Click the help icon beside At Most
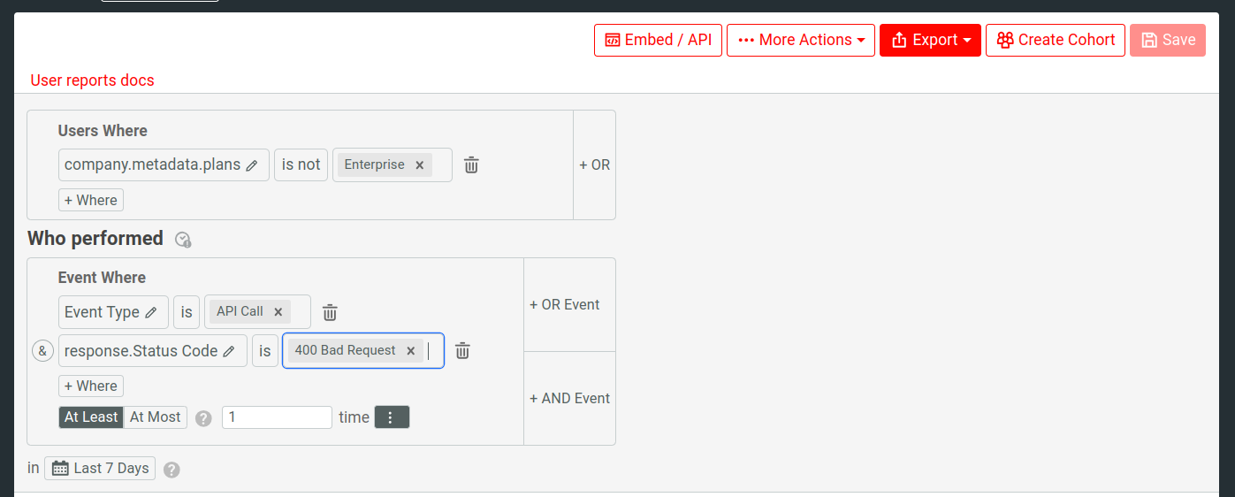 point(203,418)
